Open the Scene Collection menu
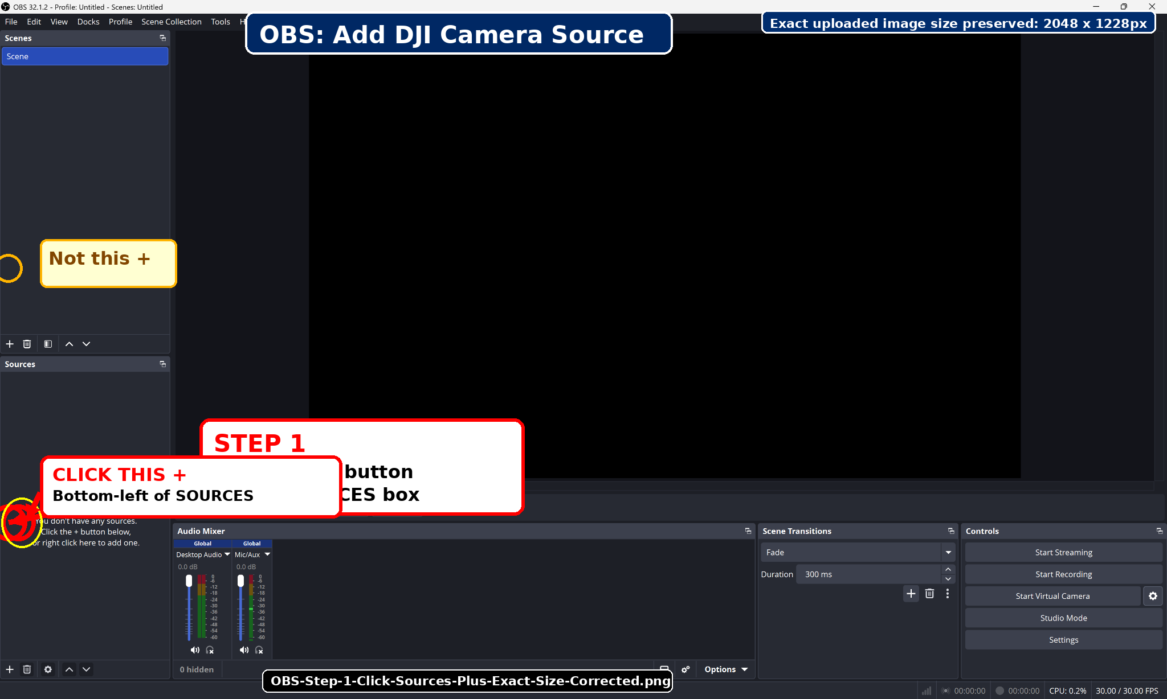The height and width of the screenshot is (699, 1167). (172, 22)
